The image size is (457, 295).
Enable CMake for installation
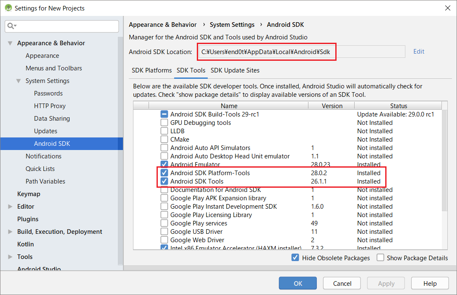pos(164,139)
